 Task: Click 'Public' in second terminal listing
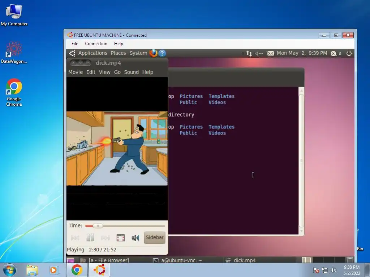188,133
